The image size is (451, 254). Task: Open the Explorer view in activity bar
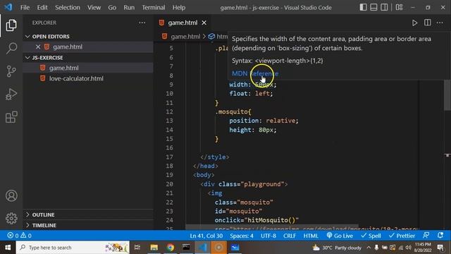[11, 25]
